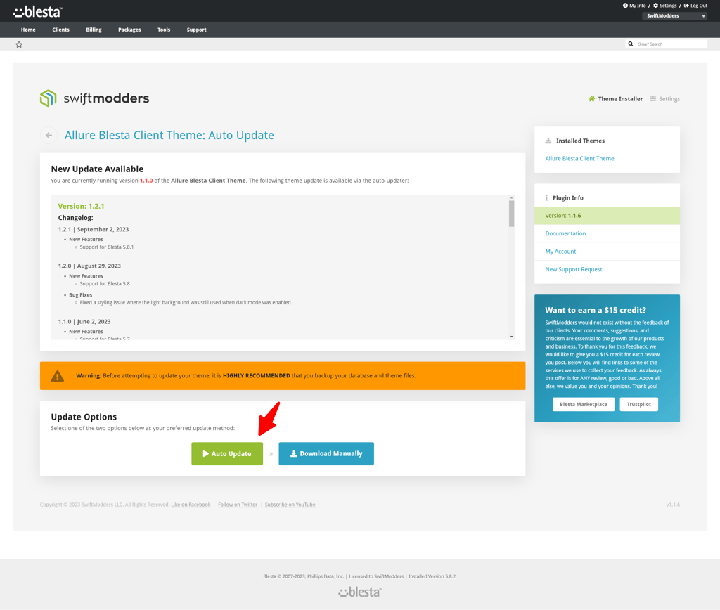Open the Billing menu
This screenshot has width=720, height=610.
pos(94,30)
